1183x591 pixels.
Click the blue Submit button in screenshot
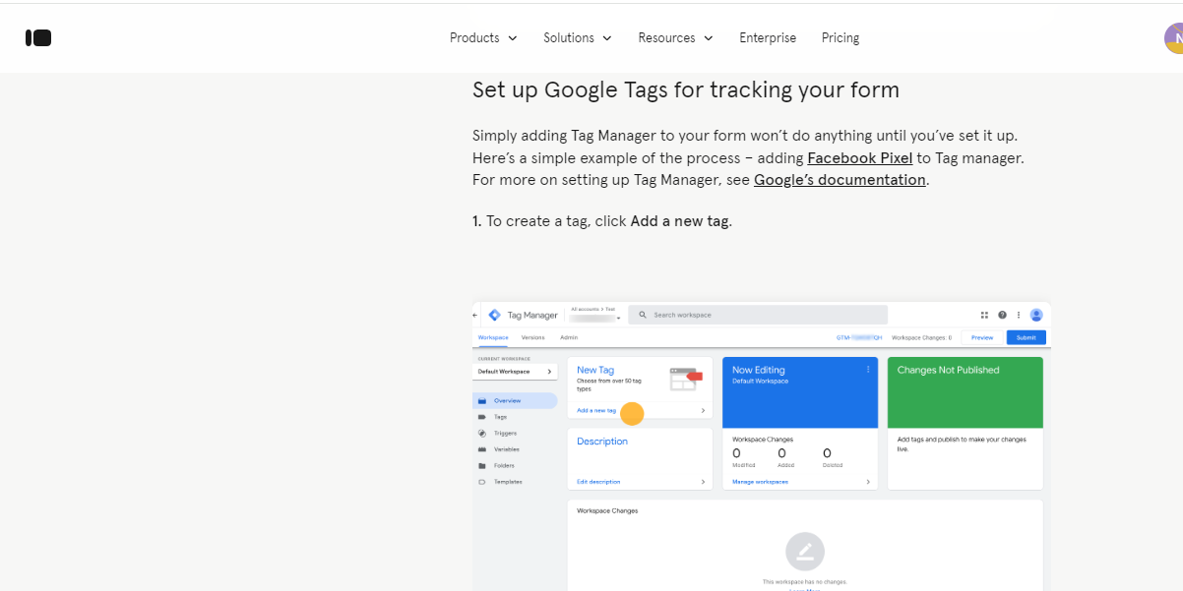tap(1026, 337)
